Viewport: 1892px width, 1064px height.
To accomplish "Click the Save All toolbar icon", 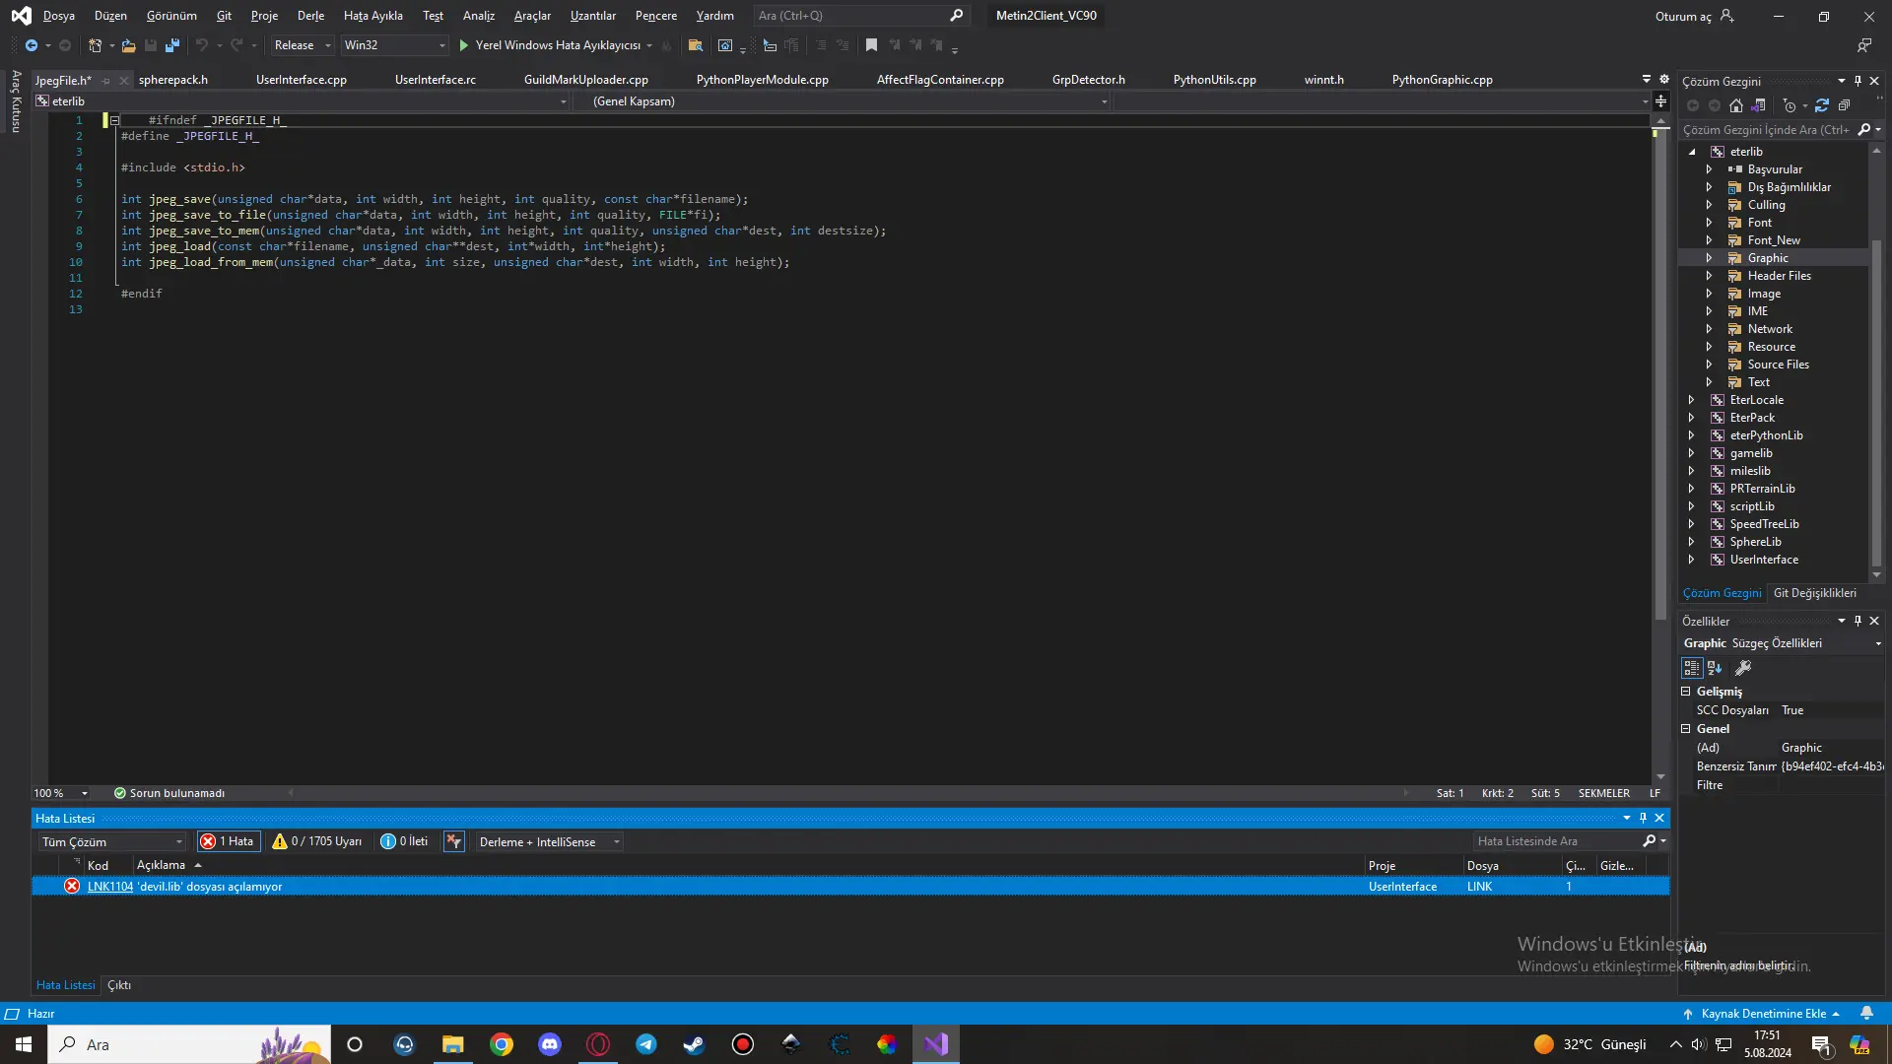I will point(172,45).
